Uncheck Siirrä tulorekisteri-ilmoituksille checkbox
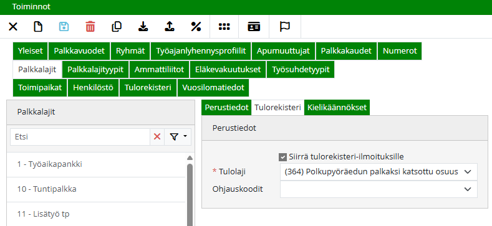The image size is (492, 226). click(282, 157)
